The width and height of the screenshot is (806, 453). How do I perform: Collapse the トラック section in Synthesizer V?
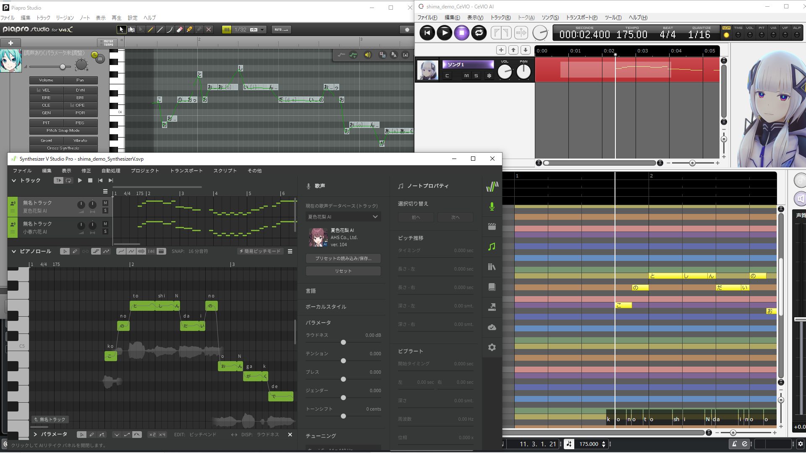tap(14, 180)
